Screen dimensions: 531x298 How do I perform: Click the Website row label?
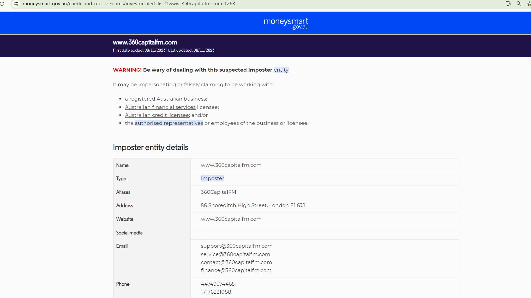pyautogui.click(x=125, y=219)
